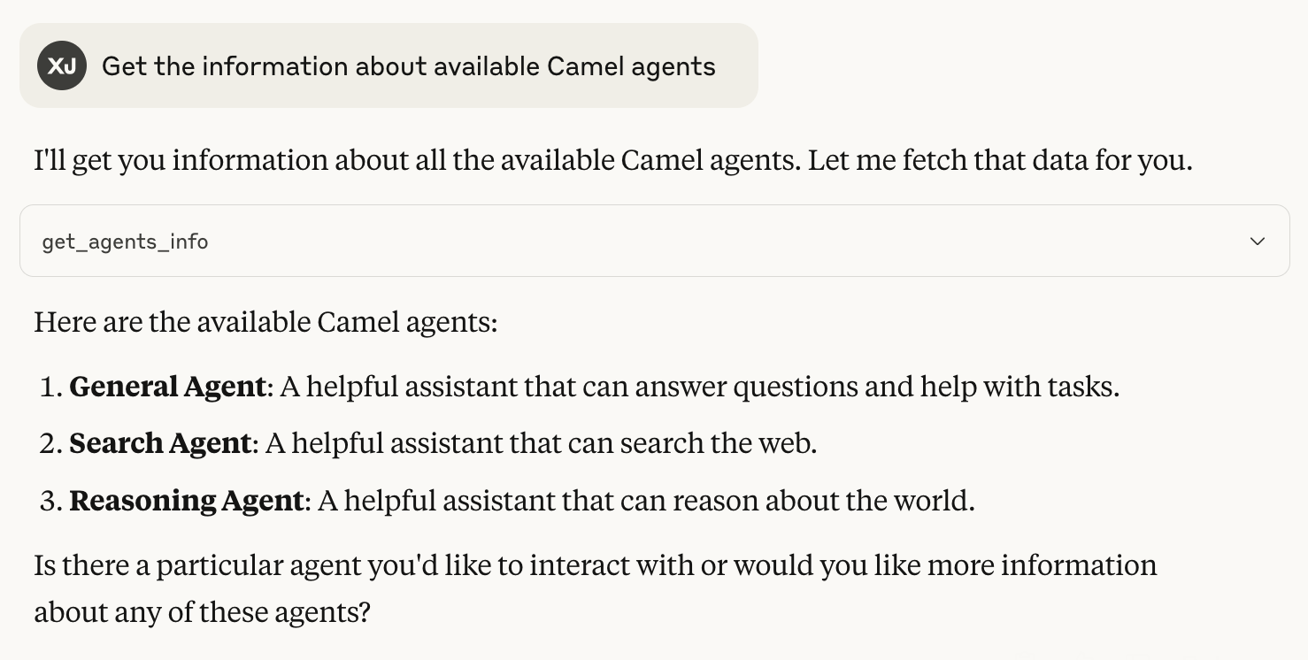Click the Reasoning Agent description text
This screenshot has width=1308, height=660.
[646, 501]
